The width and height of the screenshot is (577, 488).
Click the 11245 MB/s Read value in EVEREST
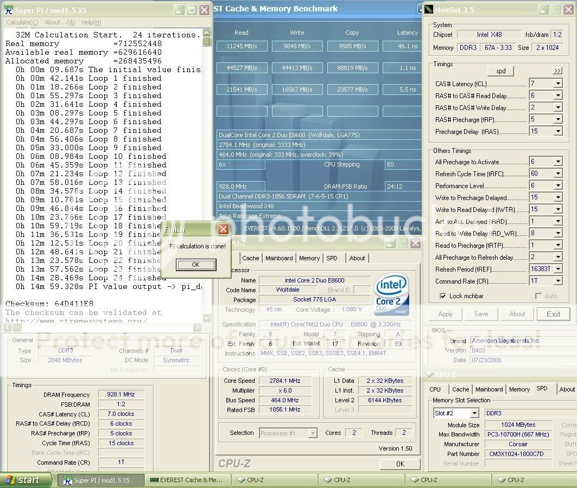tap(242, 46)
